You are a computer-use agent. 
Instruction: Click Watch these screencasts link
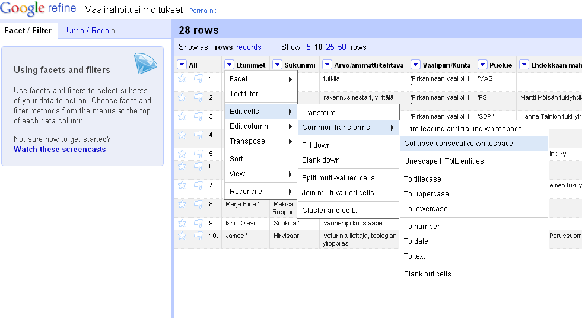[59, 149]
